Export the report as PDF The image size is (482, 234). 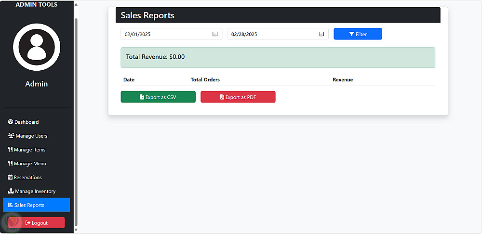(x=238, y=97)
